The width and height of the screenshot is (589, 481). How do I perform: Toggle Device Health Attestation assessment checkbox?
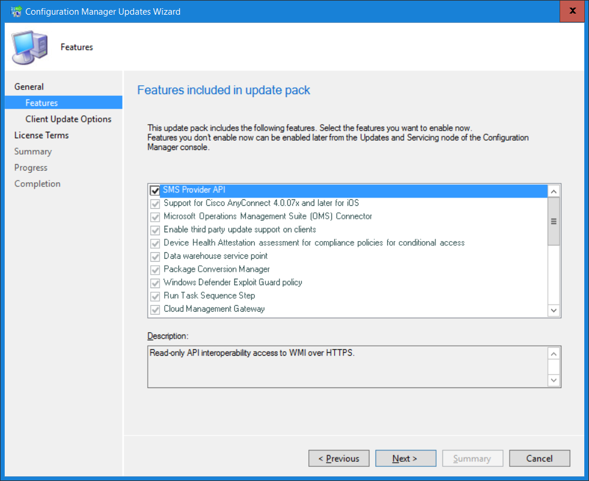[x=155, y=243]
